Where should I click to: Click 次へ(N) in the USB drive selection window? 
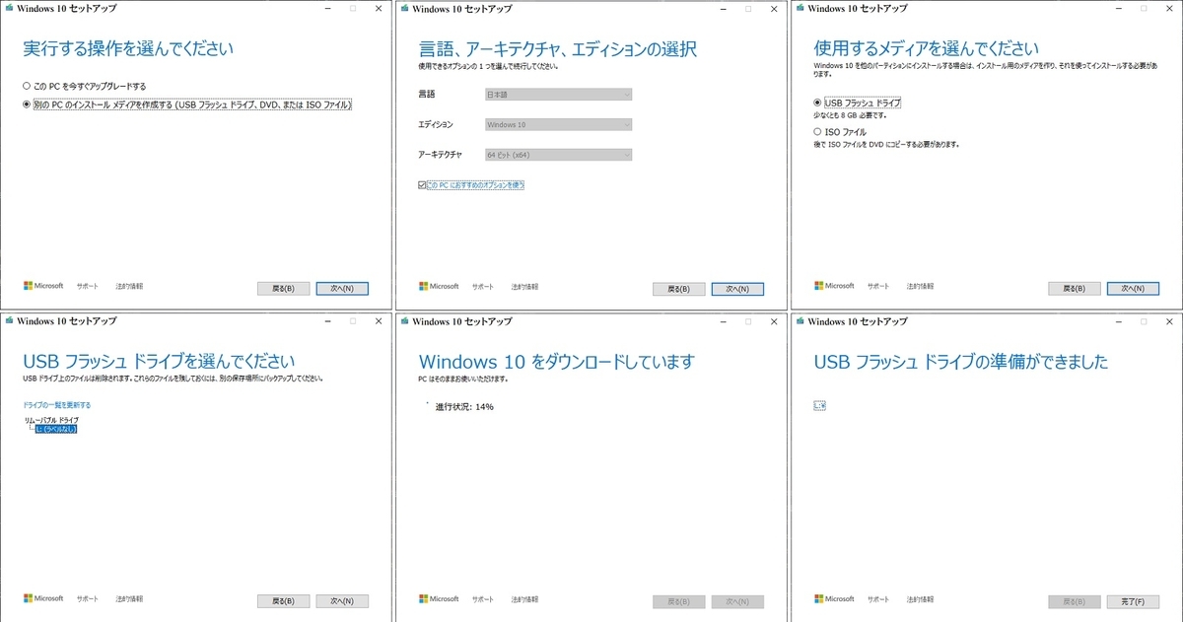[342, 601]
